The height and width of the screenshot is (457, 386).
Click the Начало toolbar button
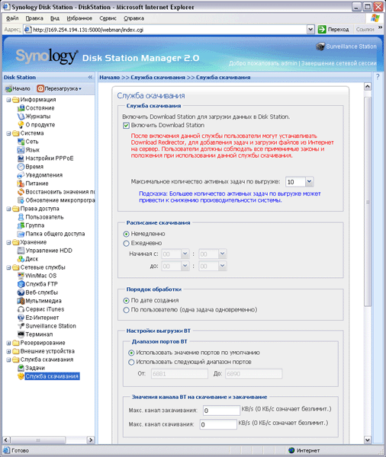[x=18, y=88]
